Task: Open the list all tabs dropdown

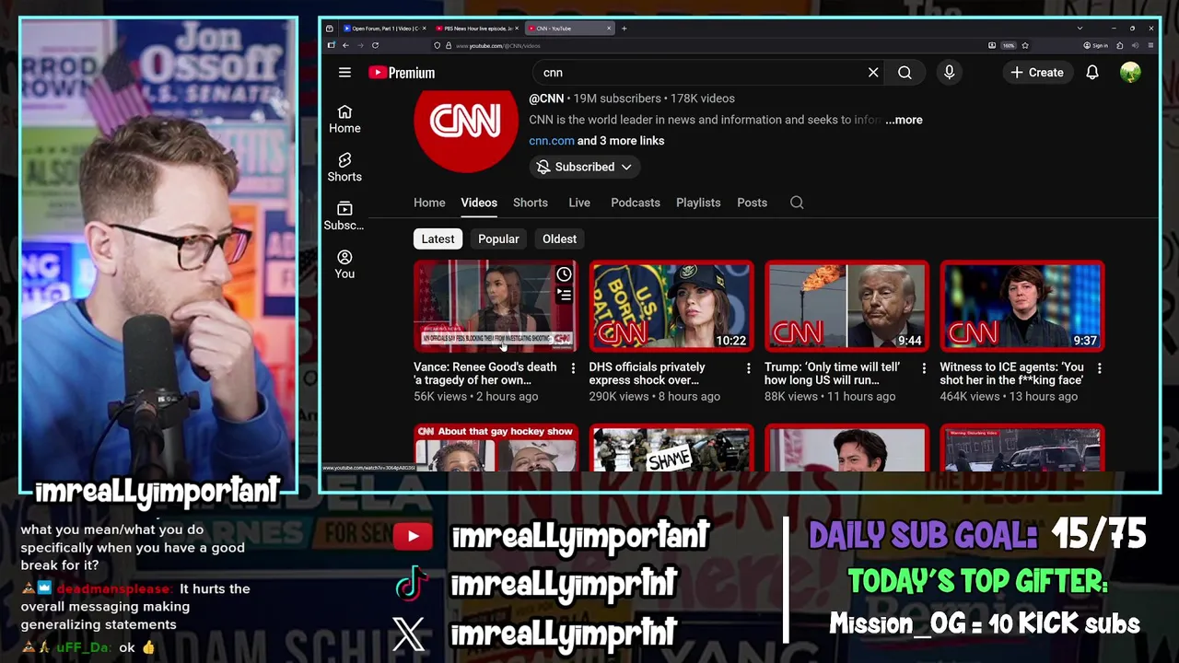Action: pos(1080,29)
